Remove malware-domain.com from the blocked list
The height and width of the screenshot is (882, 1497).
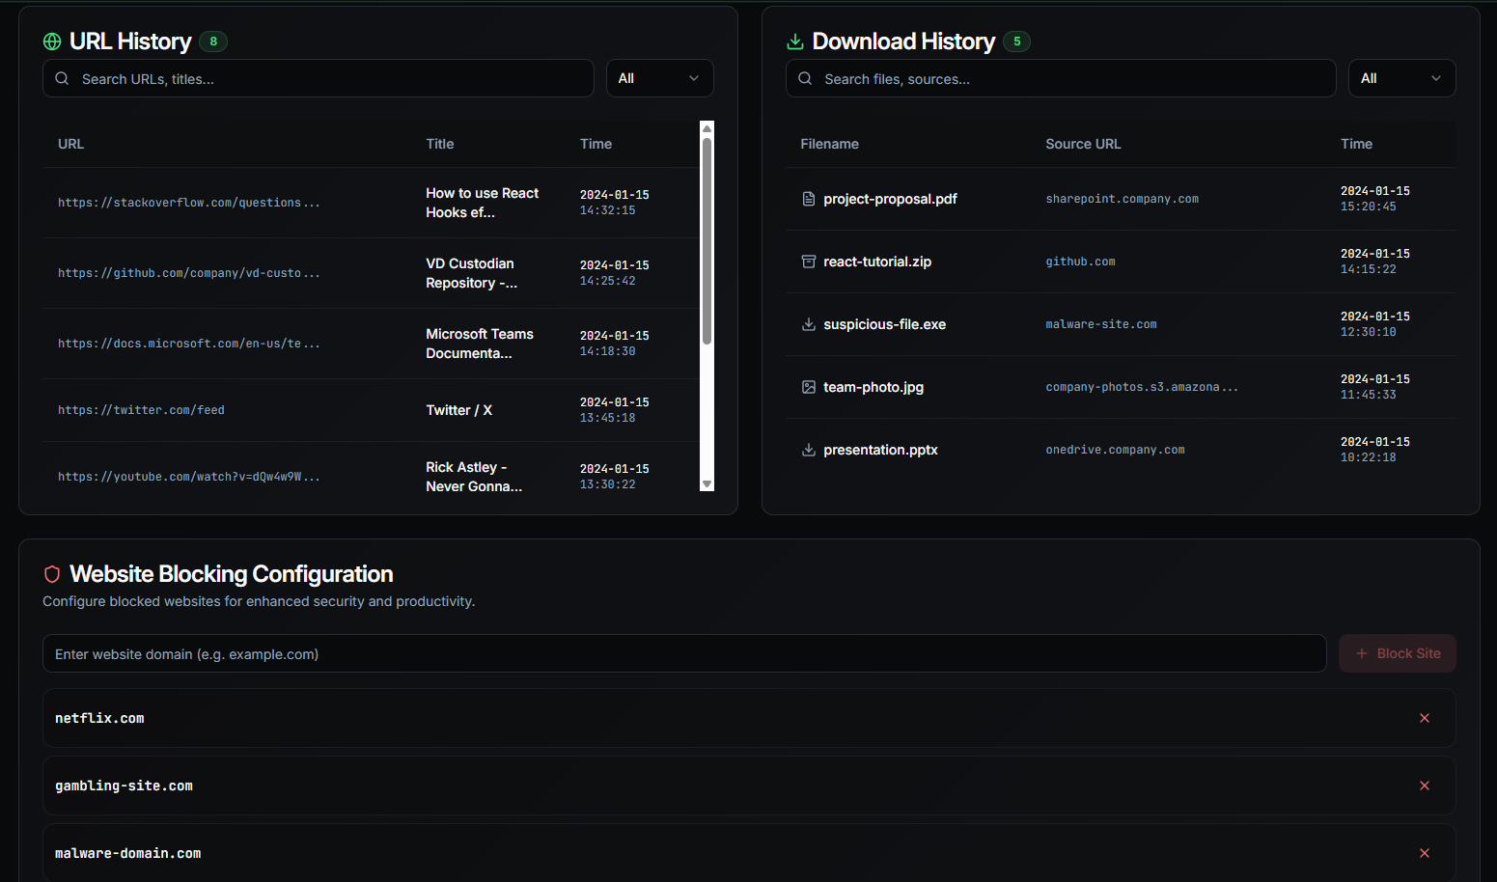point(1424,853)
